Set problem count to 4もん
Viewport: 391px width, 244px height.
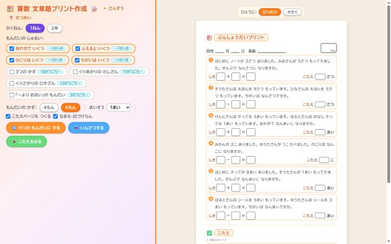(49, 107)
